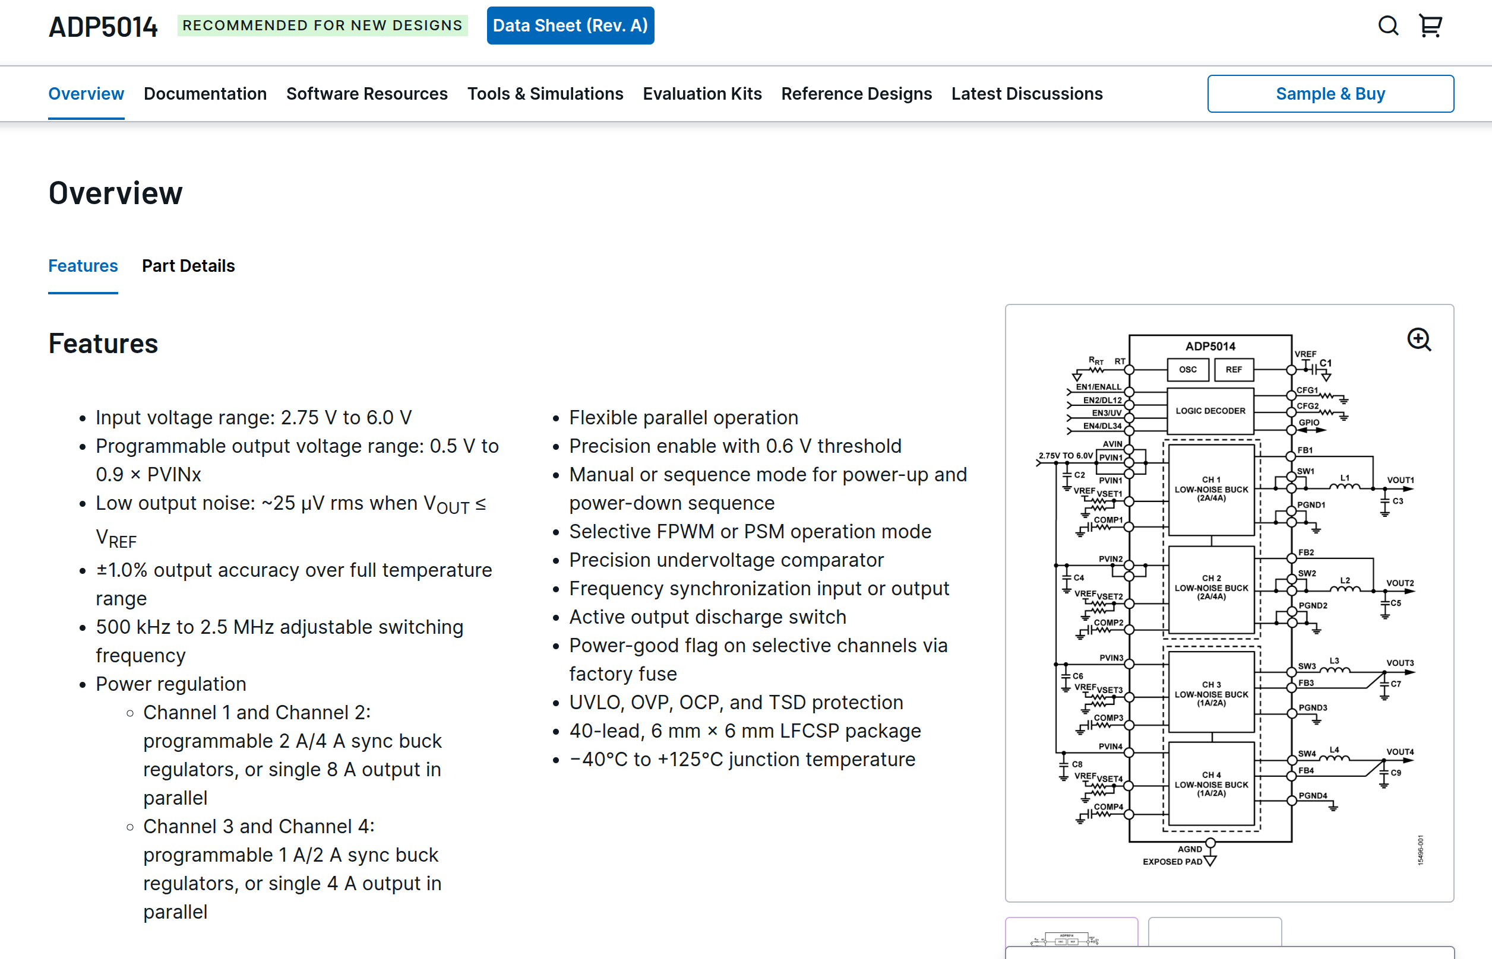Select the second blank thumbnail
The width and height of the screenshot is (1492, 959).
(1214, 932)
